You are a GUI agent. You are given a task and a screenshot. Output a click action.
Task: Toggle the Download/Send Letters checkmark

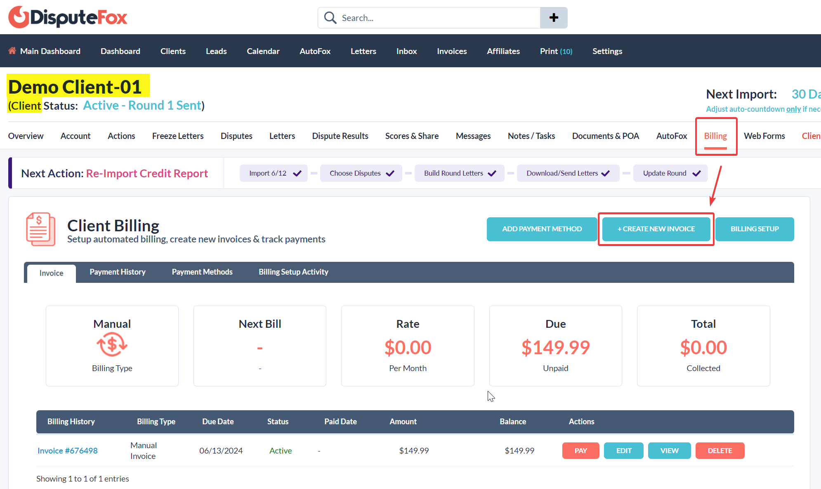[x=606, y=173]
